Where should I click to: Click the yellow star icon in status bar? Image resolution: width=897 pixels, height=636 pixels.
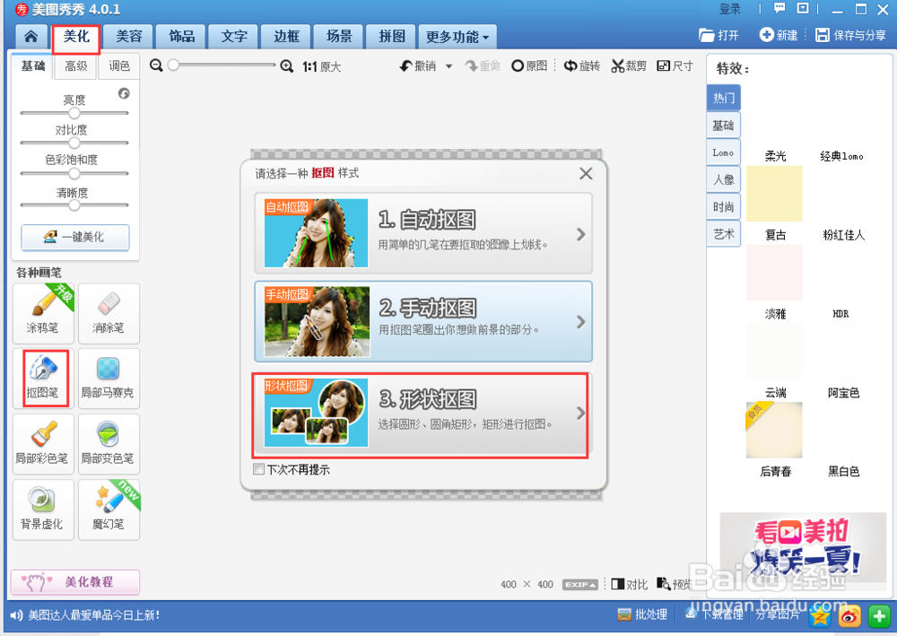tap(820, 616)
